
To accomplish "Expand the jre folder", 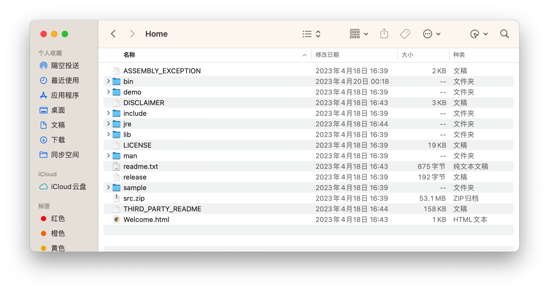I will pos(108,124).
